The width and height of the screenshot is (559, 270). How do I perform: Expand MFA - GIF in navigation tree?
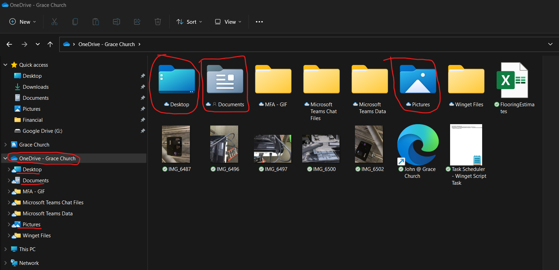click(x=9, y=192)
